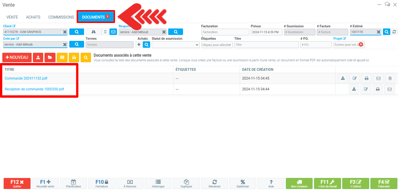Click the plus icon under Achats
The image size is (398, 191).
coord(139,45)
